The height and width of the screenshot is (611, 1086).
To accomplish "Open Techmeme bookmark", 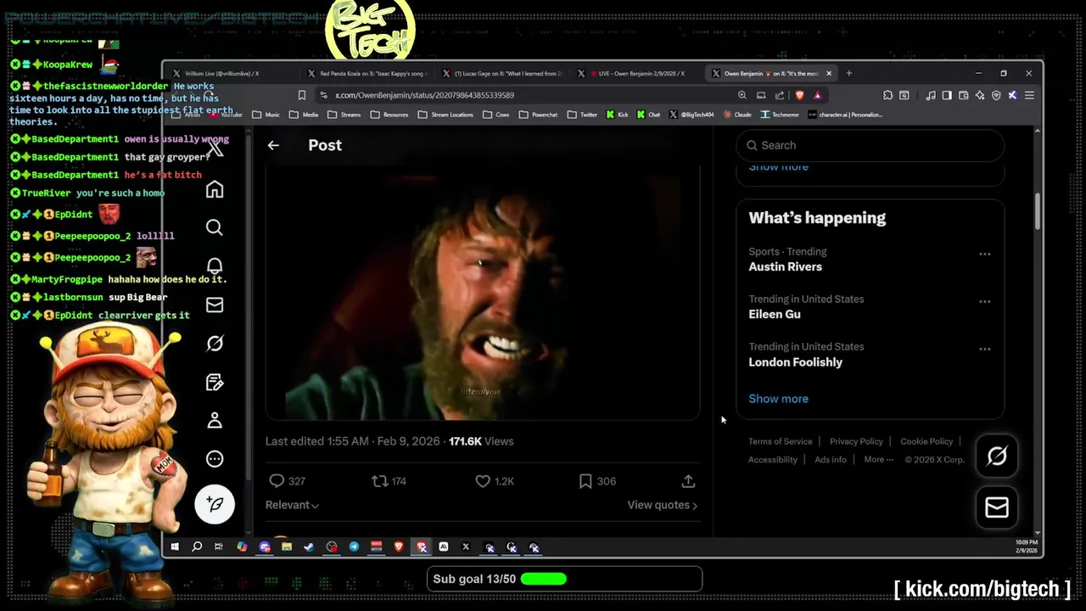I will (x=780, y=115).
